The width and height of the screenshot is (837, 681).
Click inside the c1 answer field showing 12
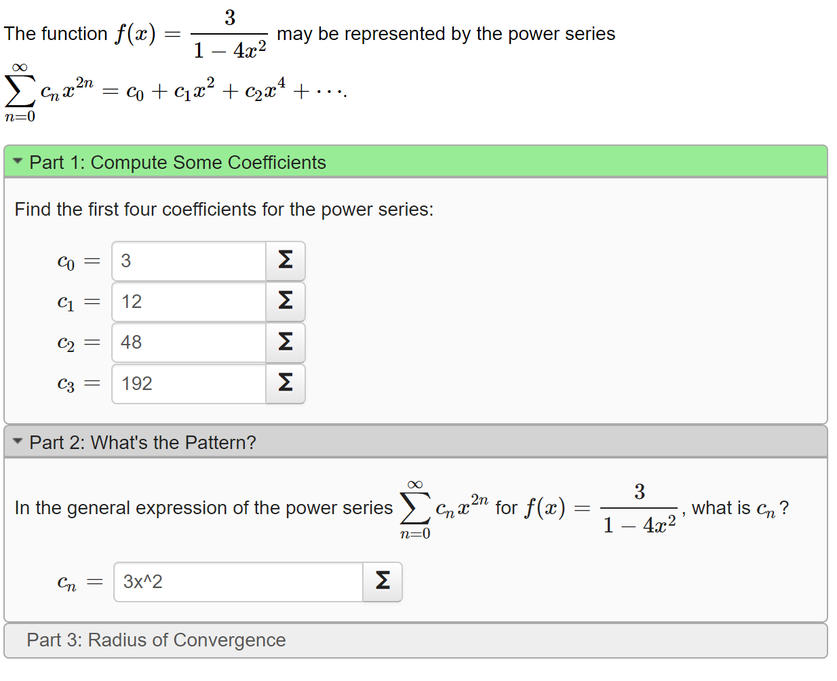click(x=188, y=302)
